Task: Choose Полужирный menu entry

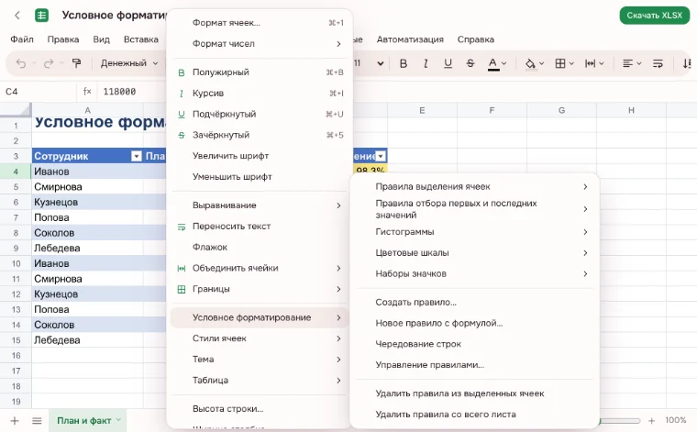Action: pos(260,72)
